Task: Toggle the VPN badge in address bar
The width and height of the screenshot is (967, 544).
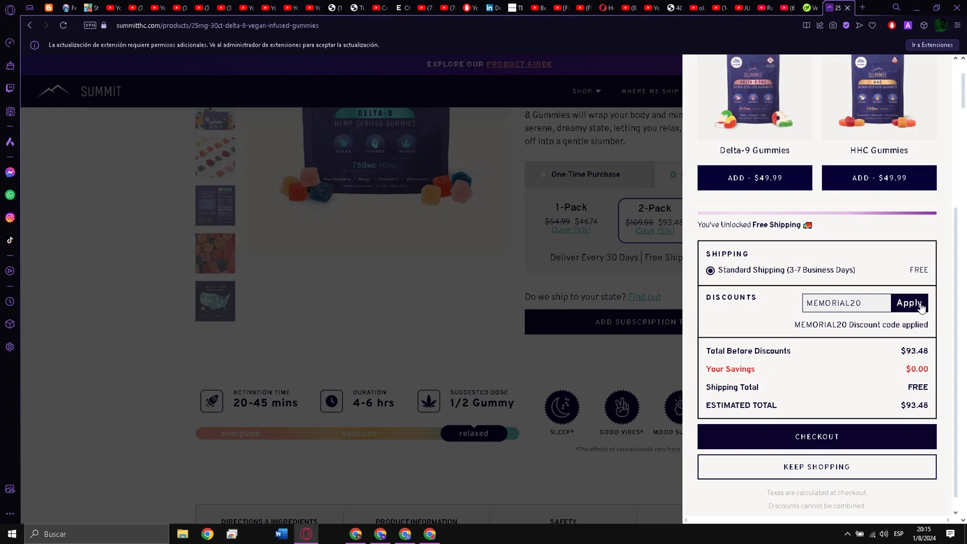Action: [90, 25]
